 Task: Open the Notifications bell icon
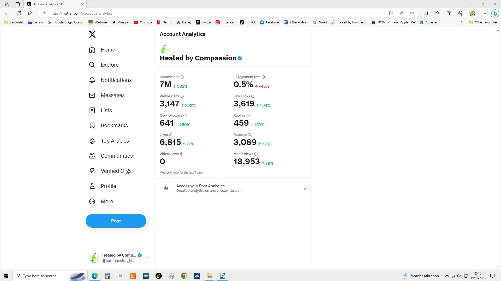coord(92,80)
